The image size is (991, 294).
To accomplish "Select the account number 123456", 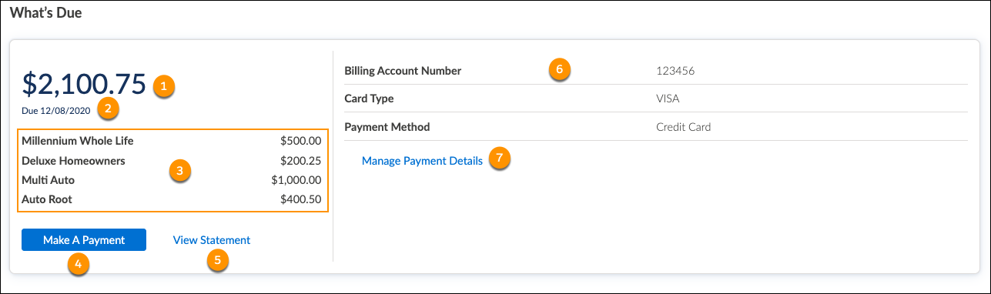I will point(675,71).
